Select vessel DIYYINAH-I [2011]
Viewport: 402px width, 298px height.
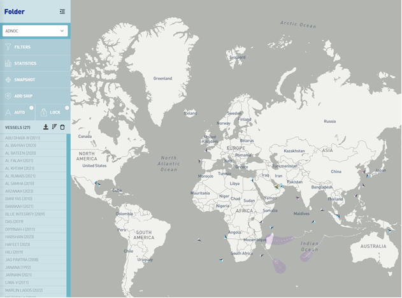33,229
